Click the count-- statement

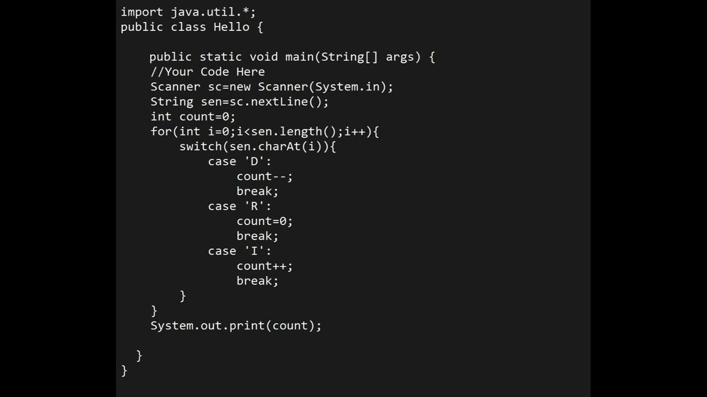(265, 176)
